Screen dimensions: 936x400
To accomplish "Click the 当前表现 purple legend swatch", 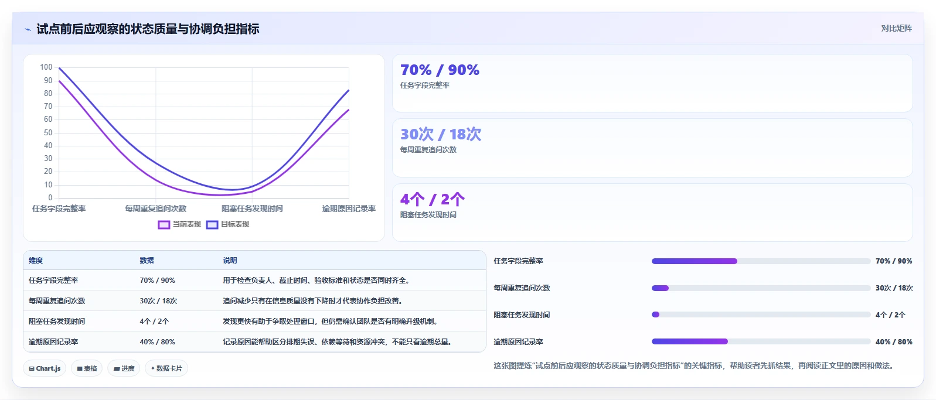I will click(x=164, y=224).
